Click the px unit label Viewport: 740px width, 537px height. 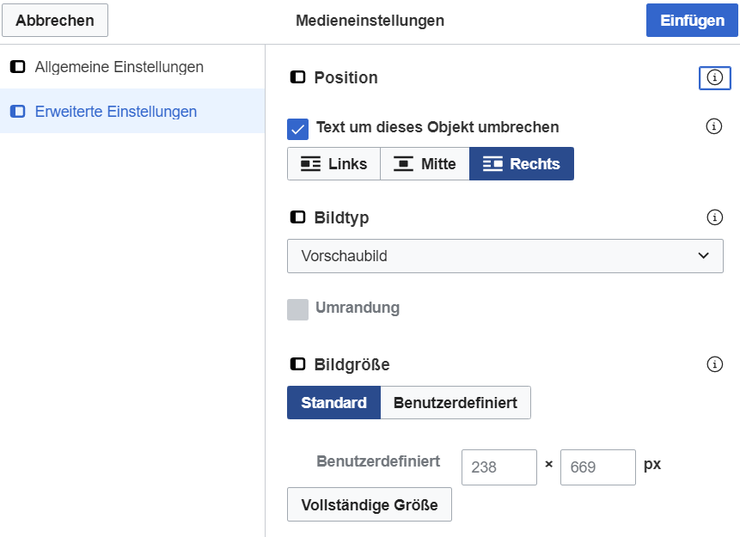[652, 464]
